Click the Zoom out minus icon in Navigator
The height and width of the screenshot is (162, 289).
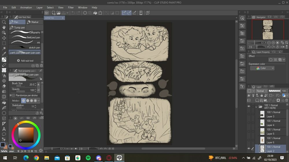point(269,43)
